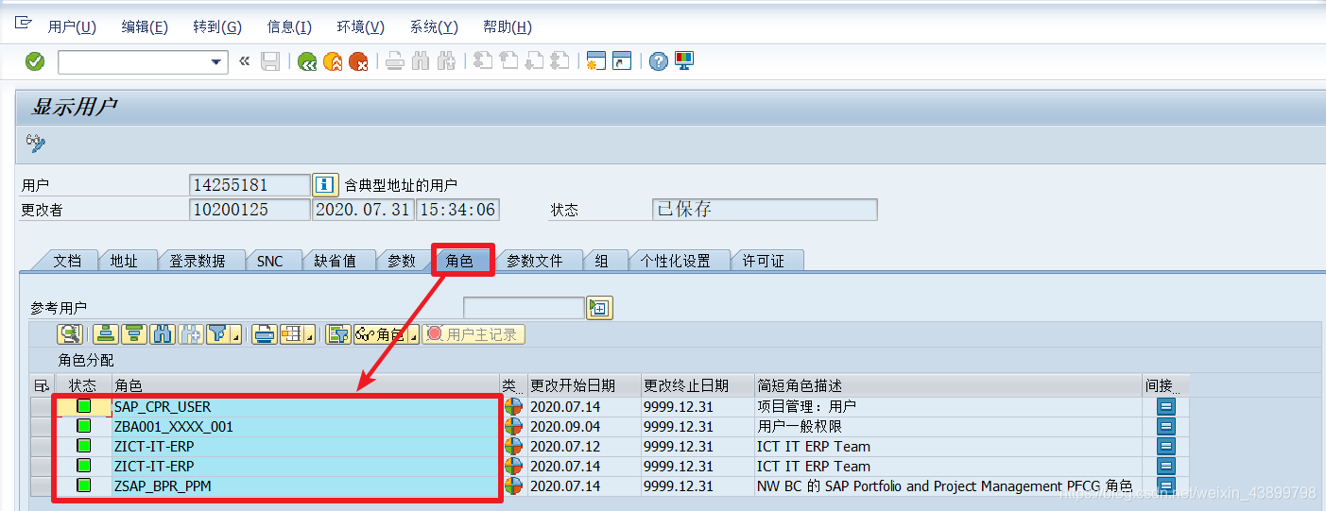Click the standard toolbar Find binoculars icon
The width and height of the screenshot is (1326, 511).
421,61
